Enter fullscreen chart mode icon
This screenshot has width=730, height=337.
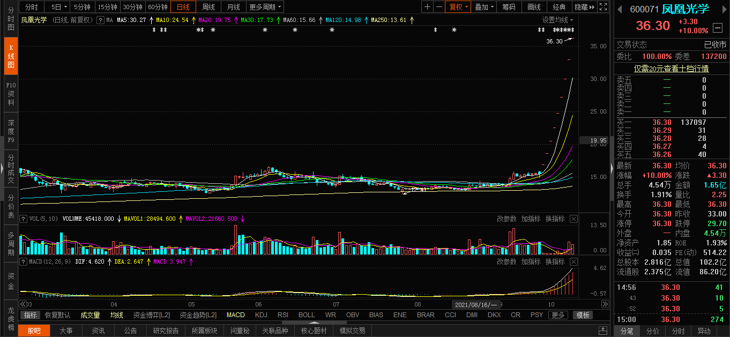click(604, 7)
